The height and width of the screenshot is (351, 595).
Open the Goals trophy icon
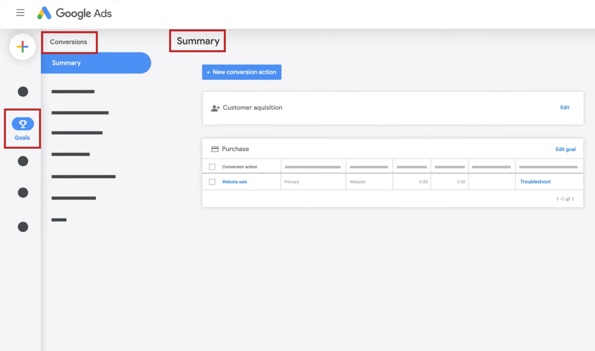(x=23, y=124)
